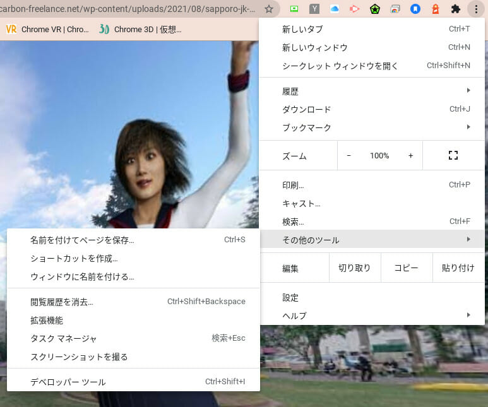Select 検索... menu item
The image size is (488, 407).
[x=372, y=221]
